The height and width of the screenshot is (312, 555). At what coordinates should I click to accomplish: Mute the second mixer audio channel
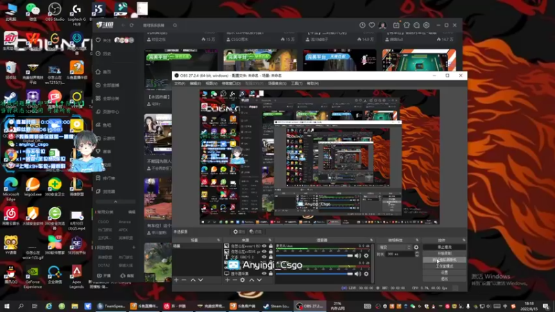click(358, 273)
